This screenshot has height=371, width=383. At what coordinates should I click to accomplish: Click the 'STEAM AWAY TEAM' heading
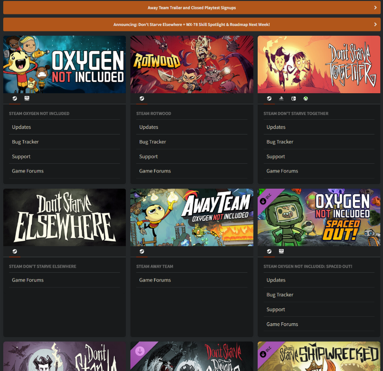click(x=155, y=266)
